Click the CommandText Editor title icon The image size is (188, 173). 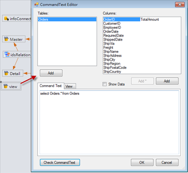[36, 4]
